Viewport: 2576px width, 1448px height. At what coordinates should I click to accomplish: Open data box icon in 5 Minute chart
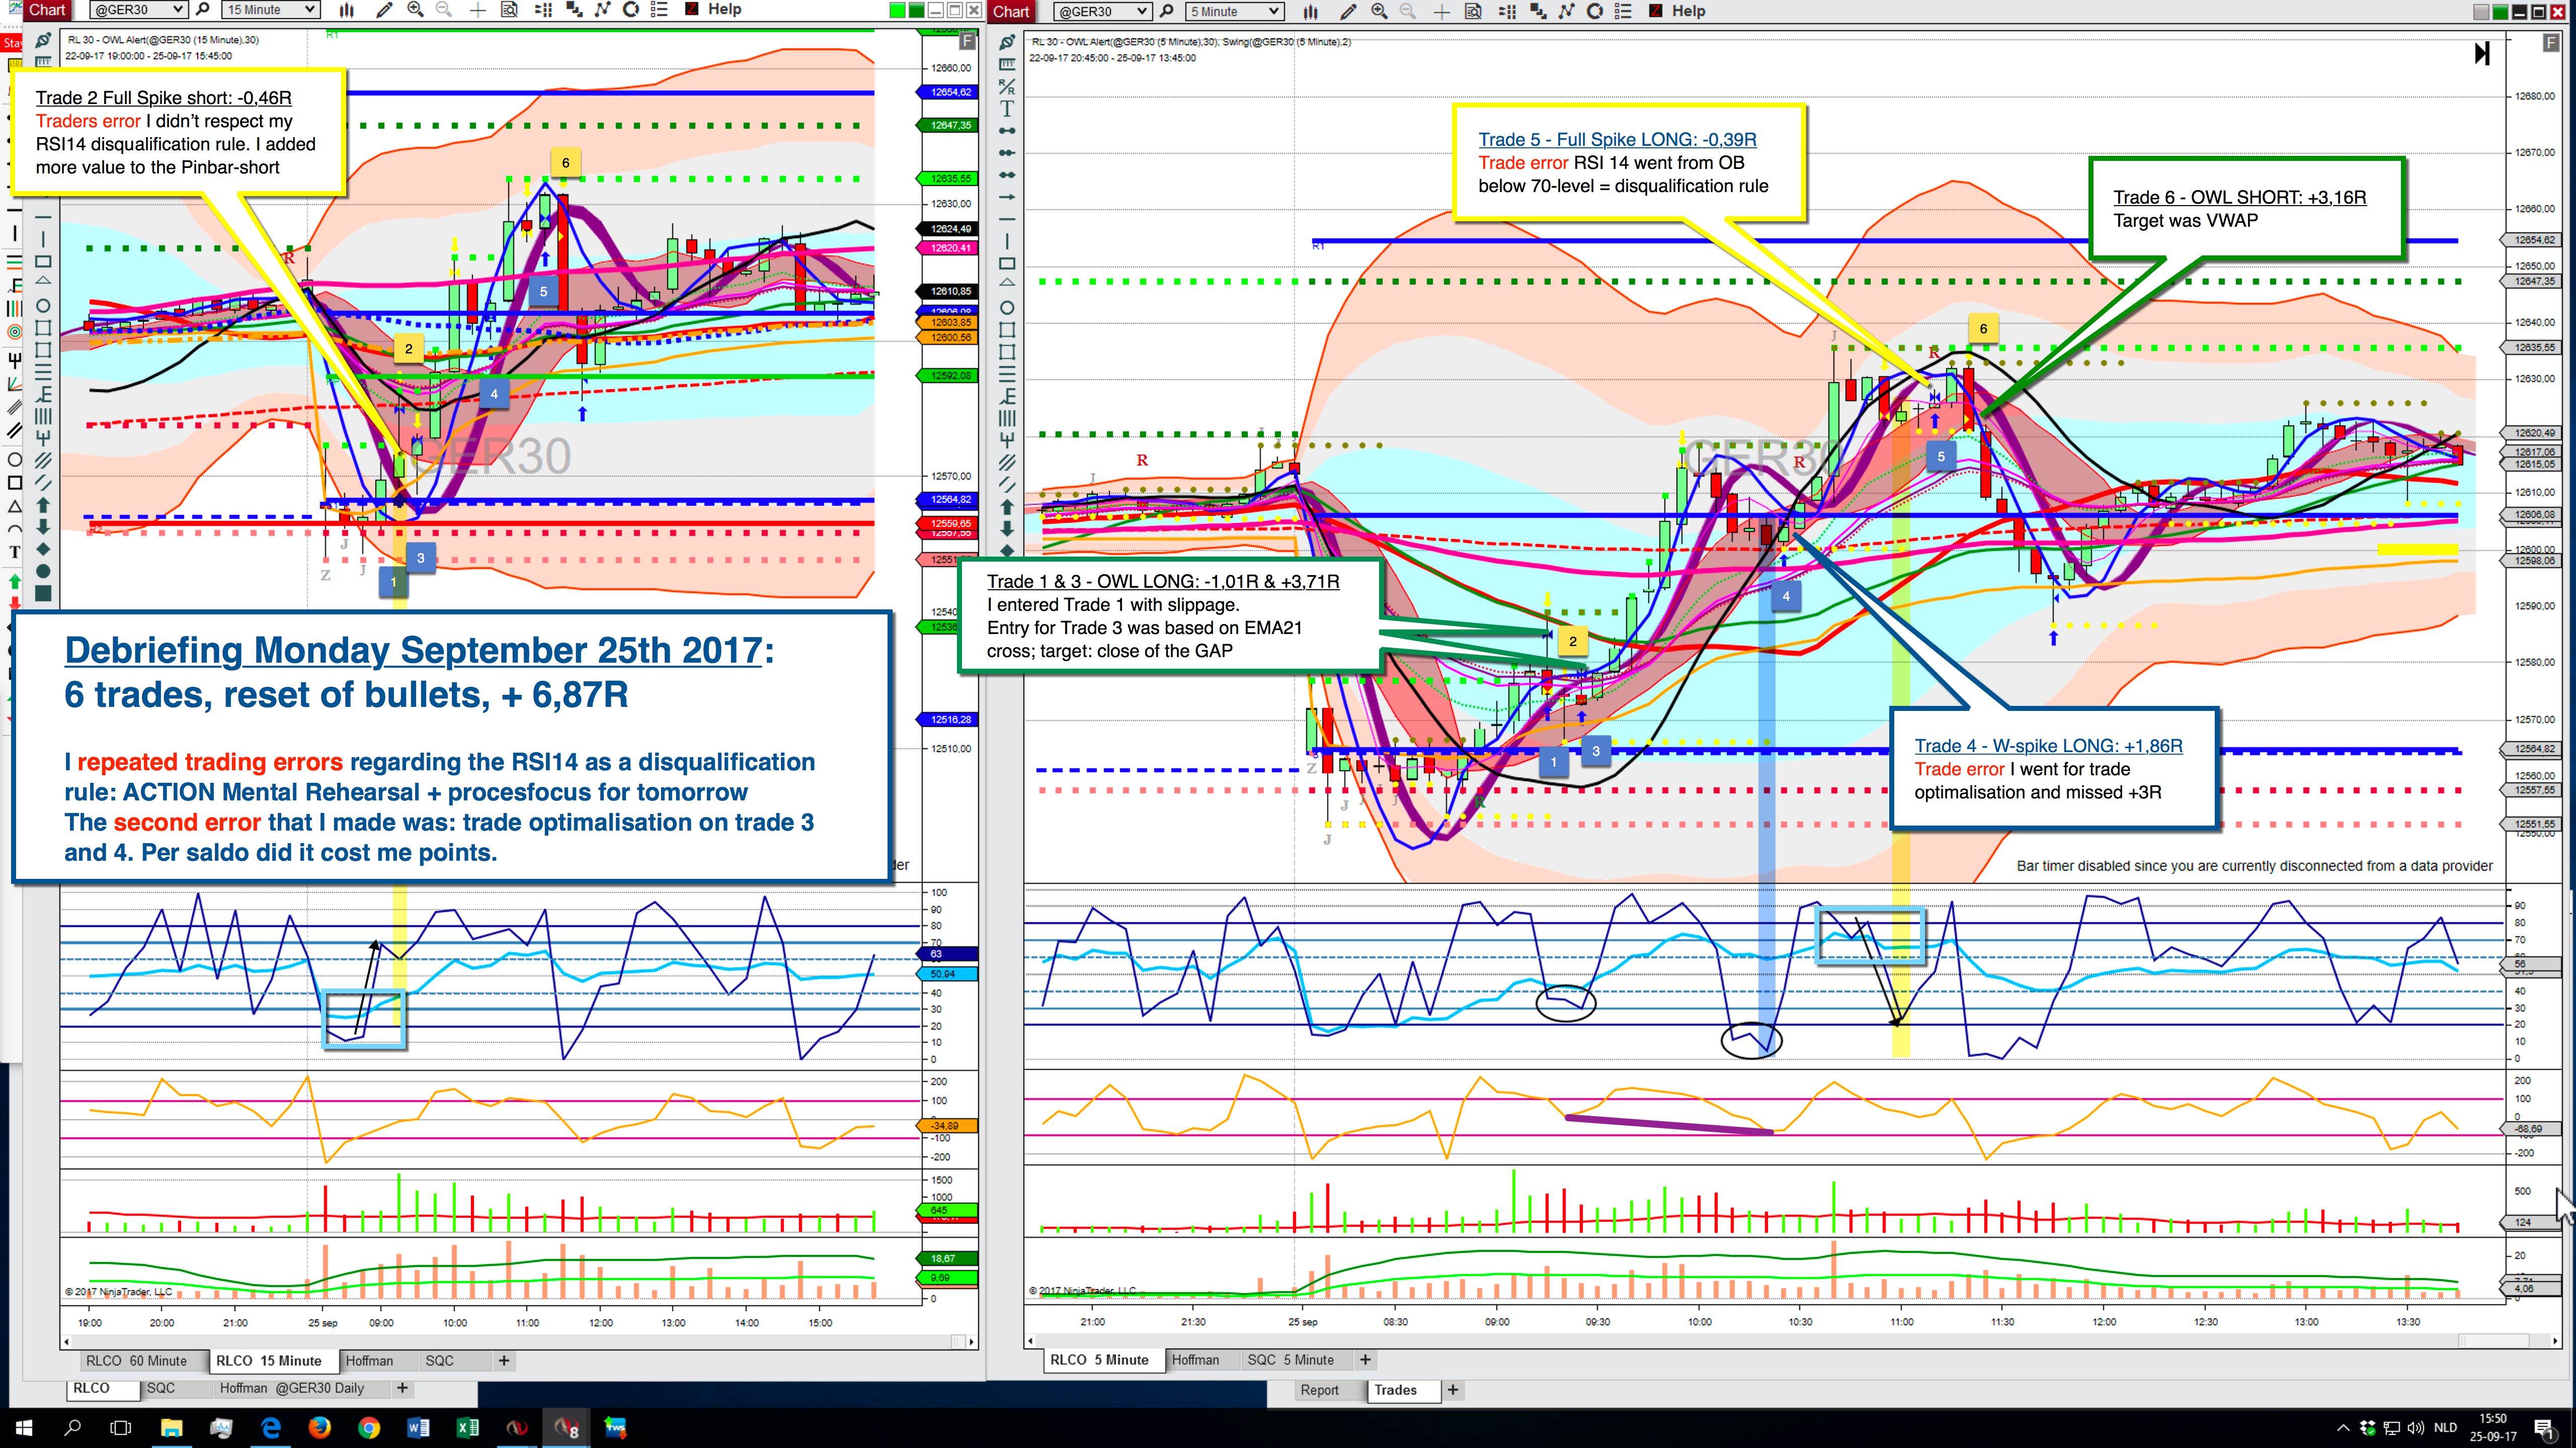(x=1473, y=11)
